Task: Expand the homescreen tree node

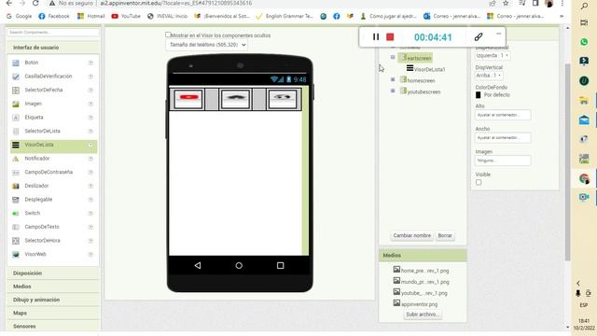Action: (393, 79)
